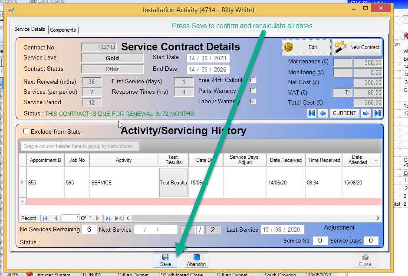Sort by AppointmentID column header

pyautogui.click(x=45, y=160)
